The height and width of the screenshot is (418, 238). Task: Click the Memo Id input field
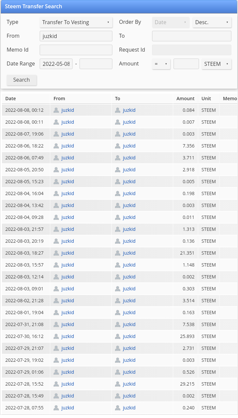pyautogui.click(x=76, y=50)
